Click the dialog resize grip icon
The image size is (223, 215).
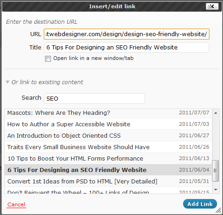click(x=218, y=210)
